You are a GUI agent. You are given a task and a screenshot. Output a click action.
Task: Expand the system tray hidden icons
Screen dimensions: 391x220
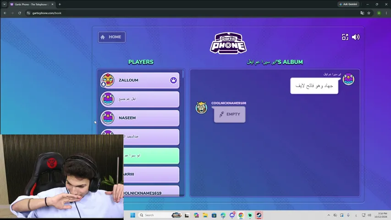(x=329, y=215)
